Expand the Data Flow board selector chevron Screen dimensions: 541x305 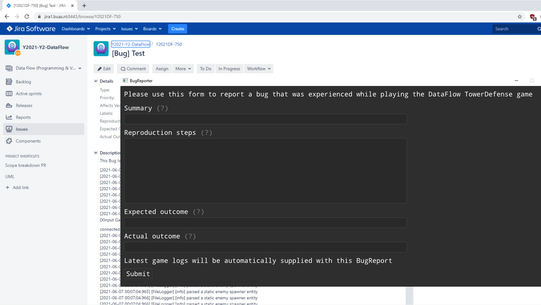coord(80,68)
